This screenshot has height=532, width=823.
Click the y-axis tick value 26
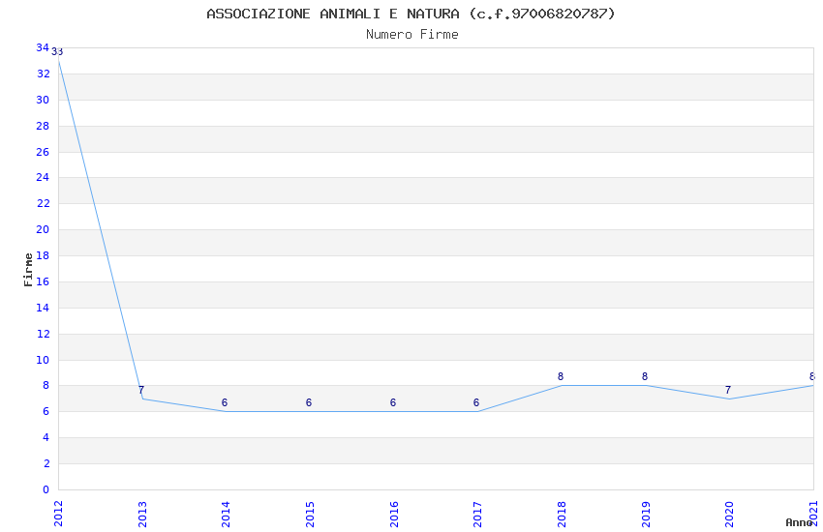[43, 152]
